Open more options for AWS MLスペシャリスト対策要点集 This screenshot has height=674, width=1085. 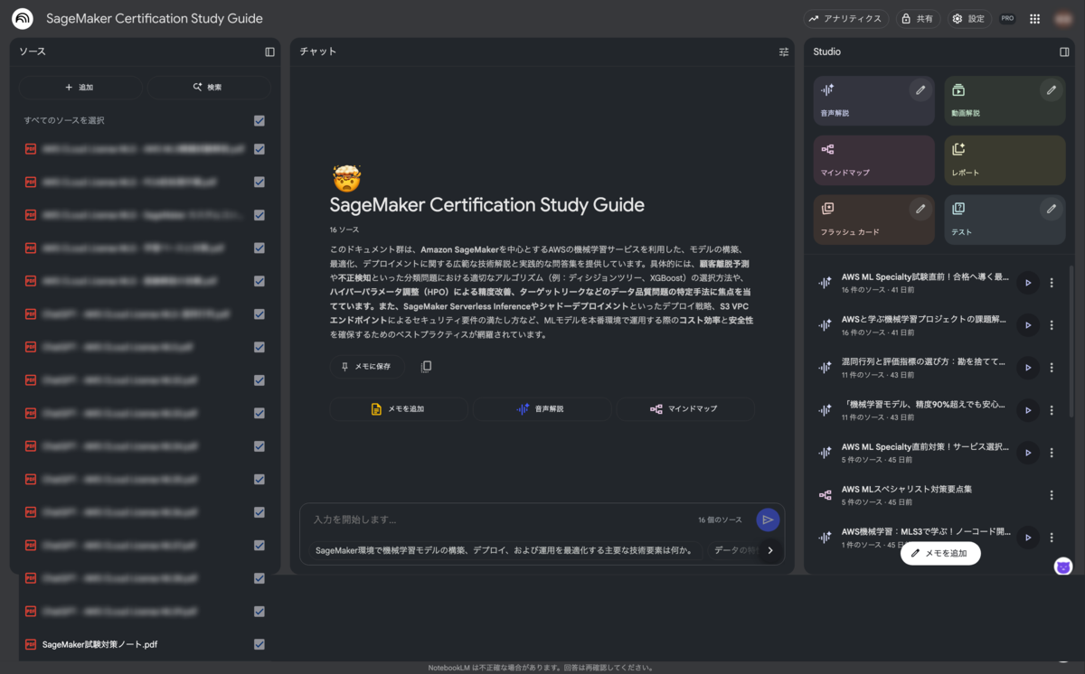[x=1052, y=495]
